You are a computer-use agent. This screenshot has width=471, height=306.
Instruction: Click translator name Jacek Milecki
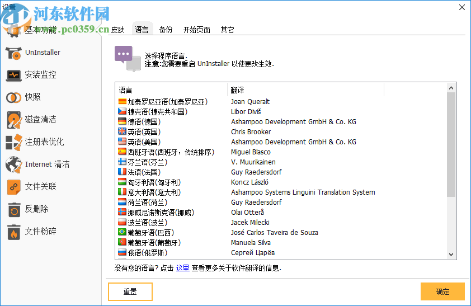click(250, 223)
